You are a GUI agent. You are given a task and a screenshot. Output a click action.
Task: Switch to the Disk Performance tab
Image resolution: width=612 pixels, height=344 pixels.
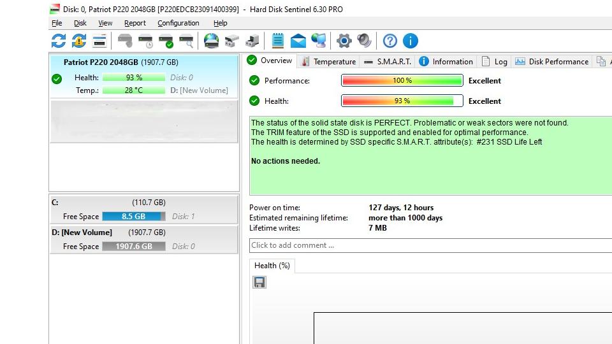tap(551, 62)
